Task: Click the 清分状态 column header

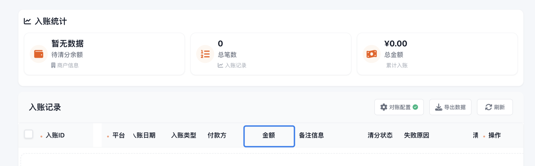Action: coord(380,135)
